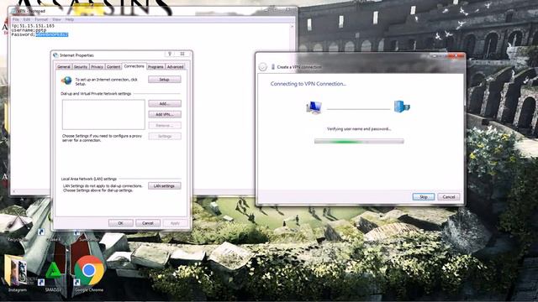Open the Google Chrome desktop shortcut
Image resolution: width=538 pixels, height=302 pixels.
click(x=89, y=273)
